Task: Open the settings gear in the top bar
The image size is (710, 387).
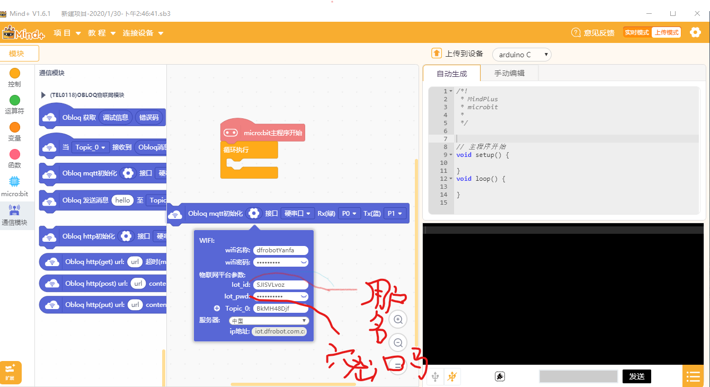Action: coord(695,32)
